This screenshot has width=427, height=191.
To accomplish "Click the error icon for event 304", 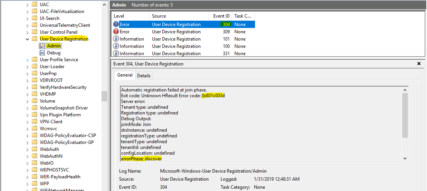I will [x=116, y=24].
